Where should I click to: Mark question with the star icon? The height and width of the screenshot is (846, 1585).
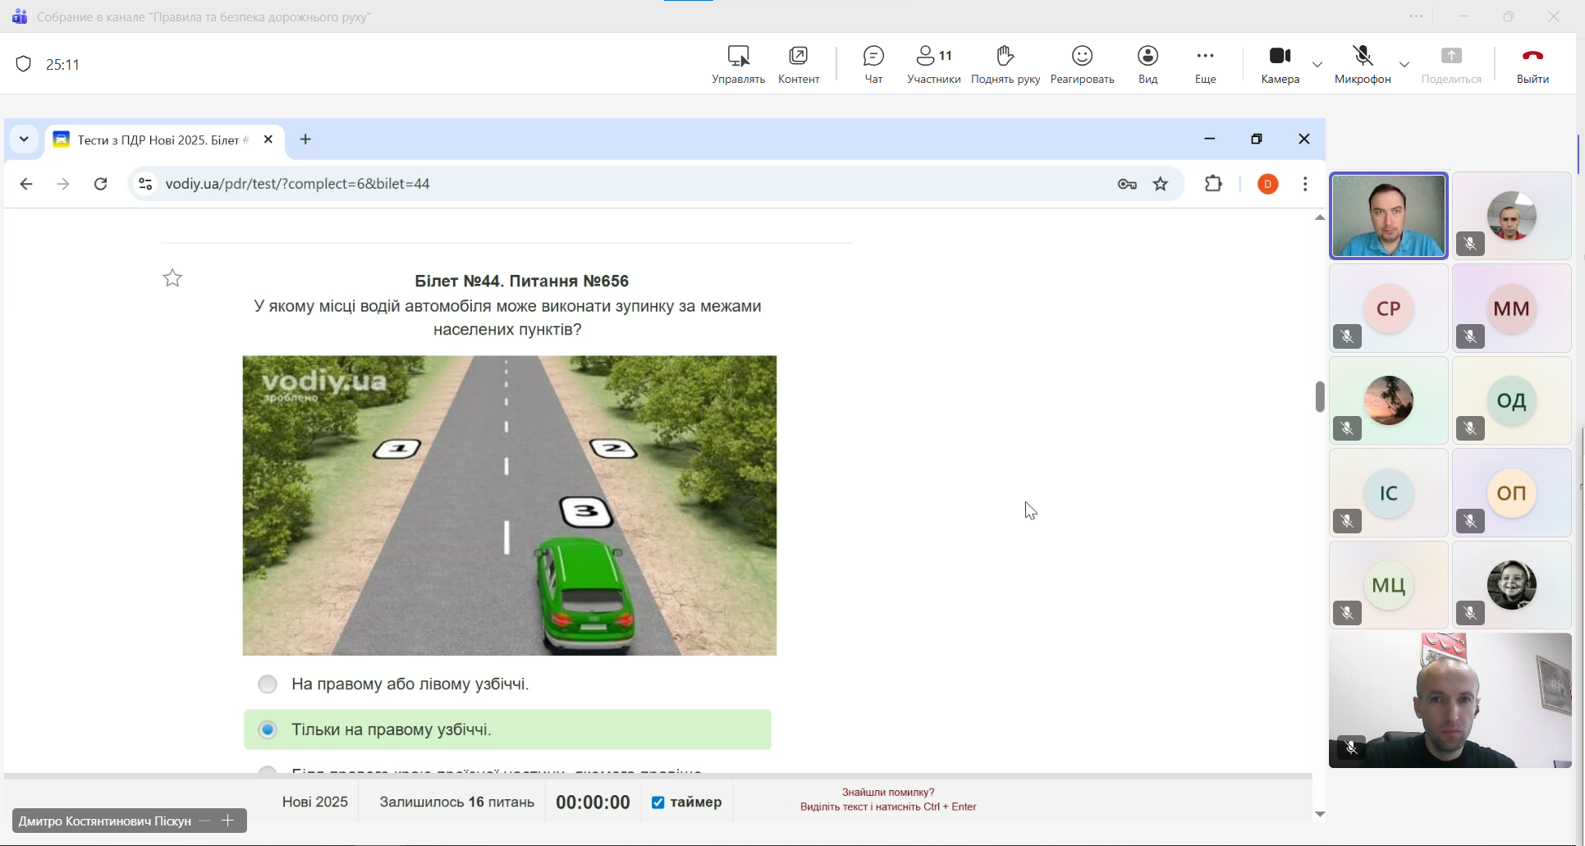tap(172, 279)
